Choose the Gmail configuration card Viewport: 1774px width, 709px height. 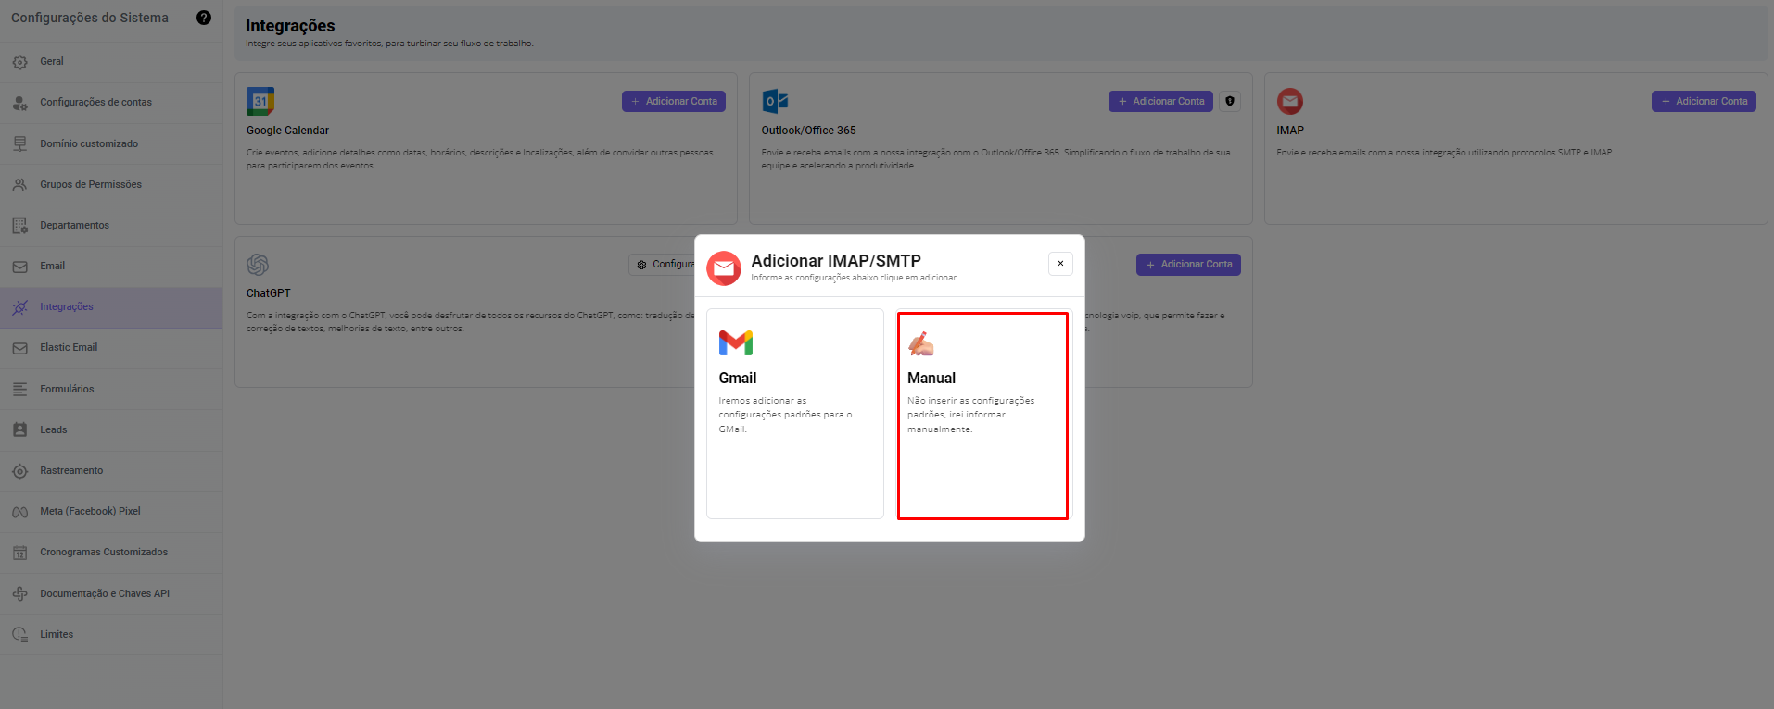pyautogui.click(x=794, y=414)
